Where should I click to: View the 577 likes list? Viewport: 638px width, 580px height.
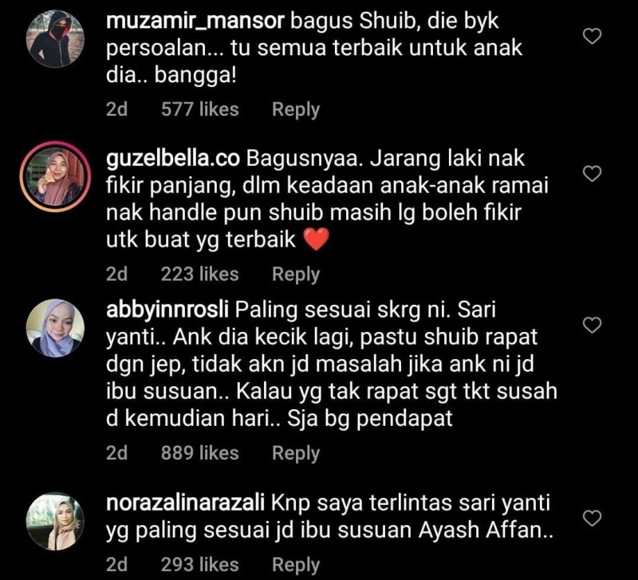click(200, 109)
